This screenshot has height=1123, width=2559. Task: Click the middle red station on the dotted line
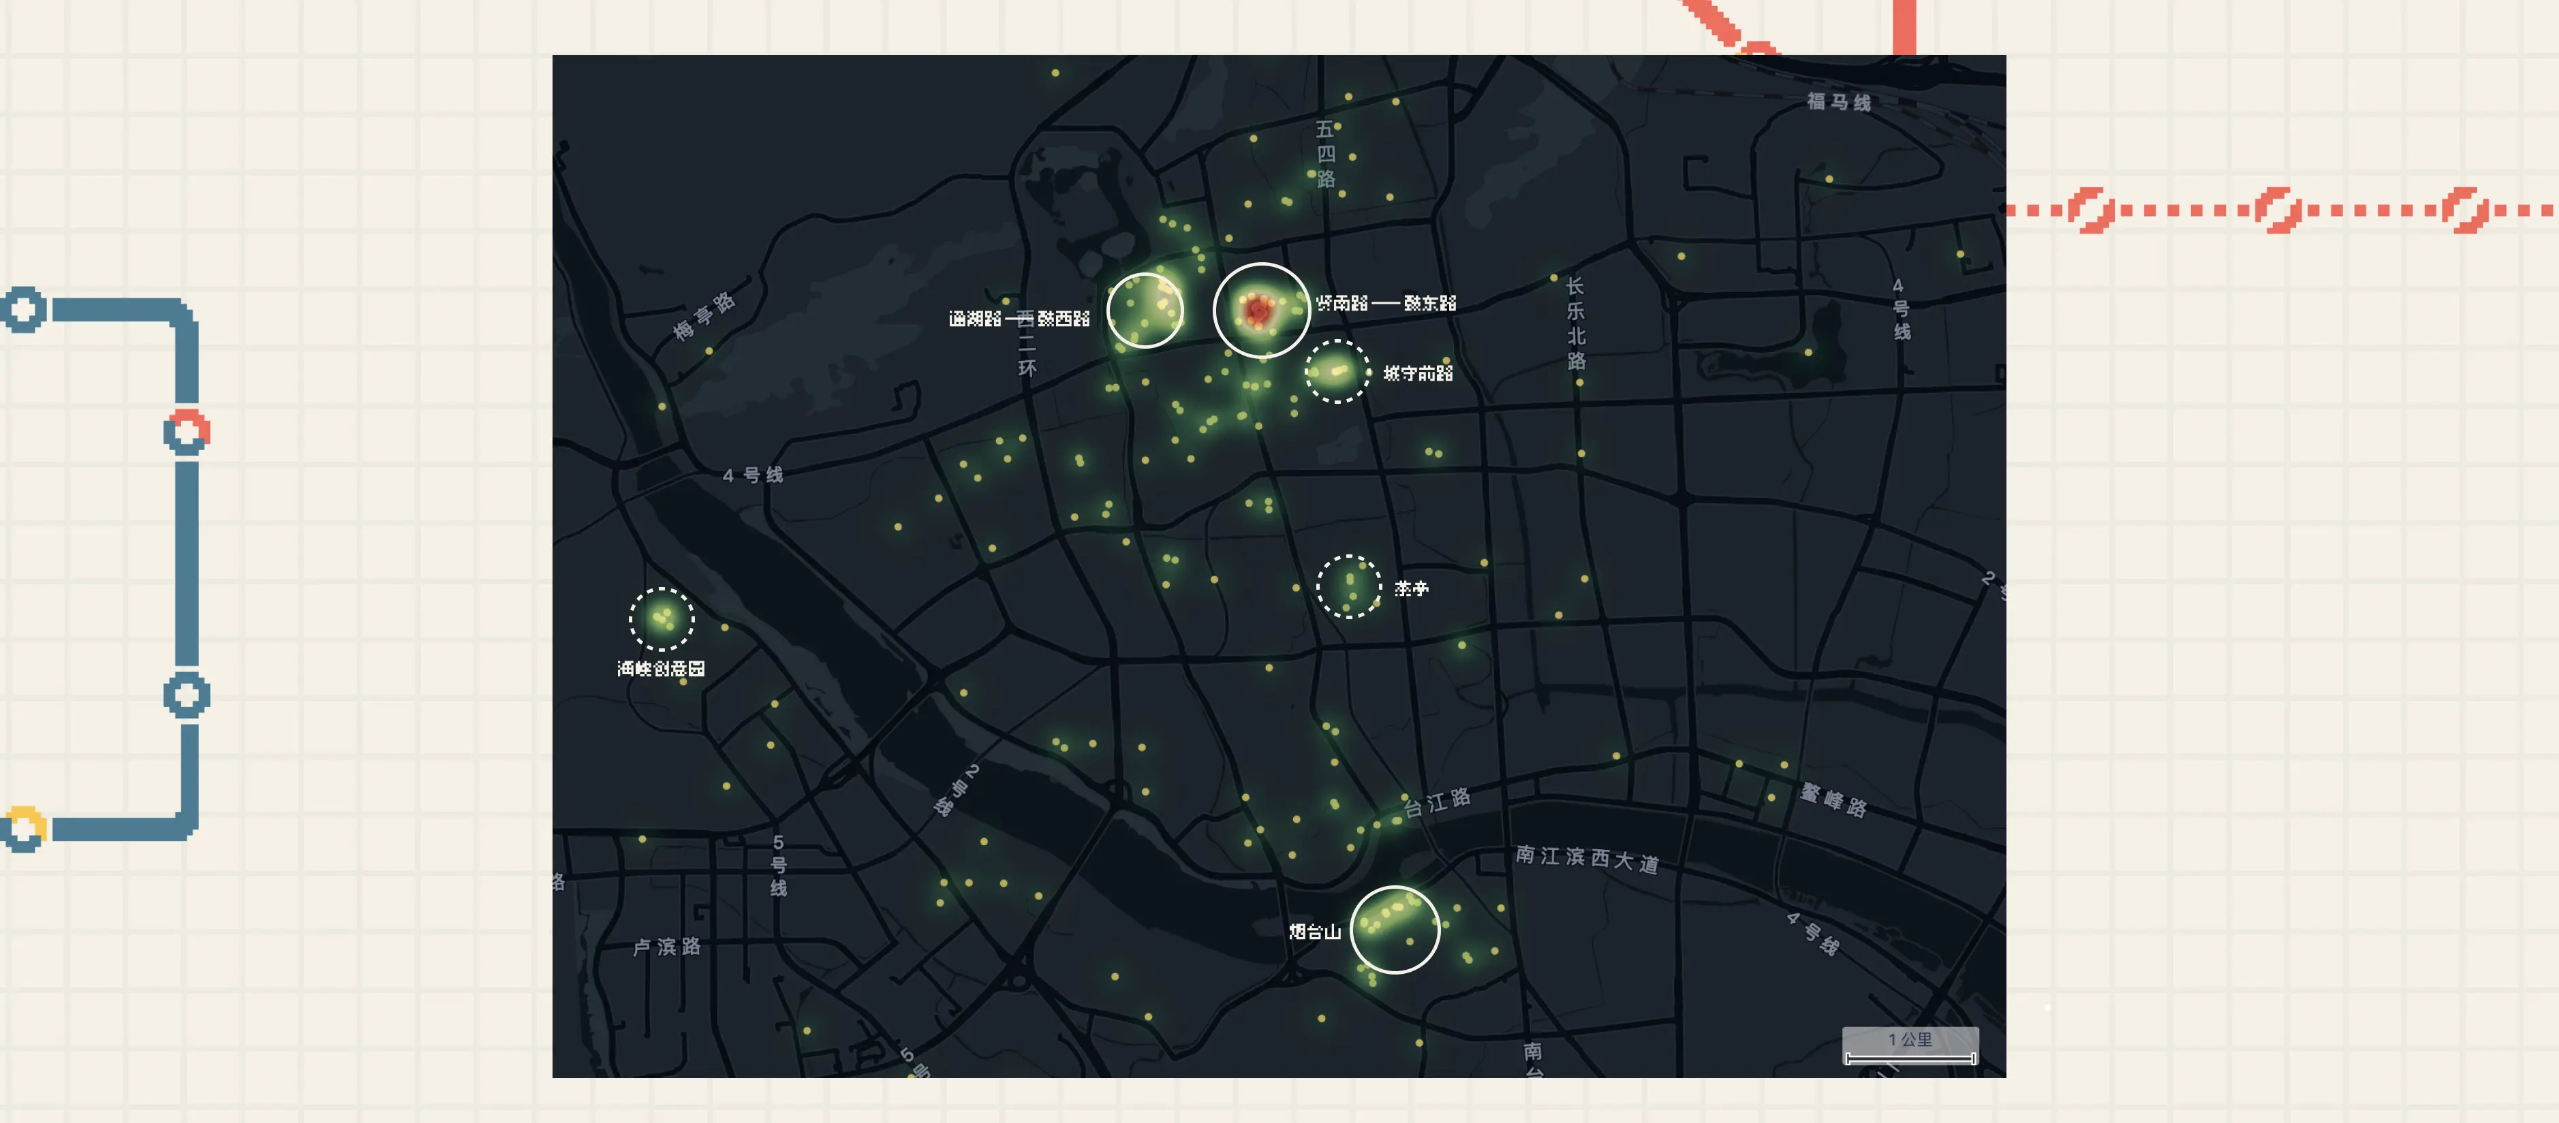click(2278, 210)
